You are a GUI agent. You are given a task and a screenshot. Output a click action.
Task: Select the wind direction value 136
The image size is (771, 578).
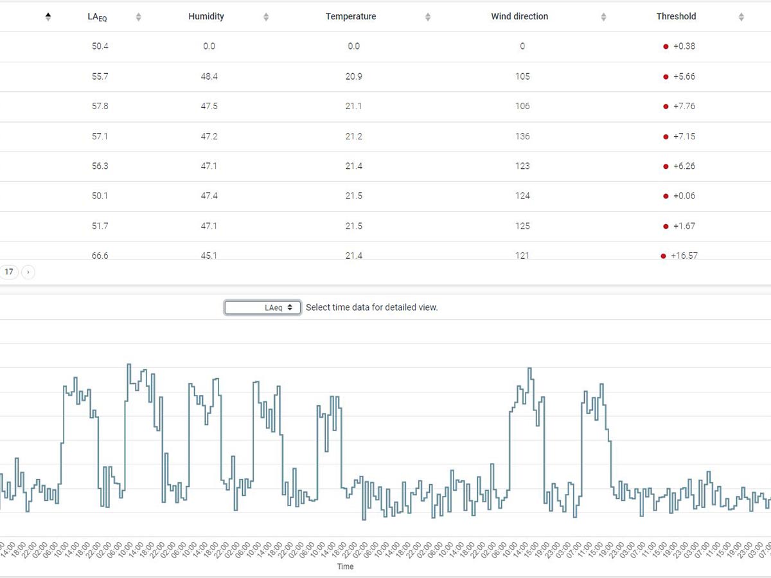pos(522,136)
